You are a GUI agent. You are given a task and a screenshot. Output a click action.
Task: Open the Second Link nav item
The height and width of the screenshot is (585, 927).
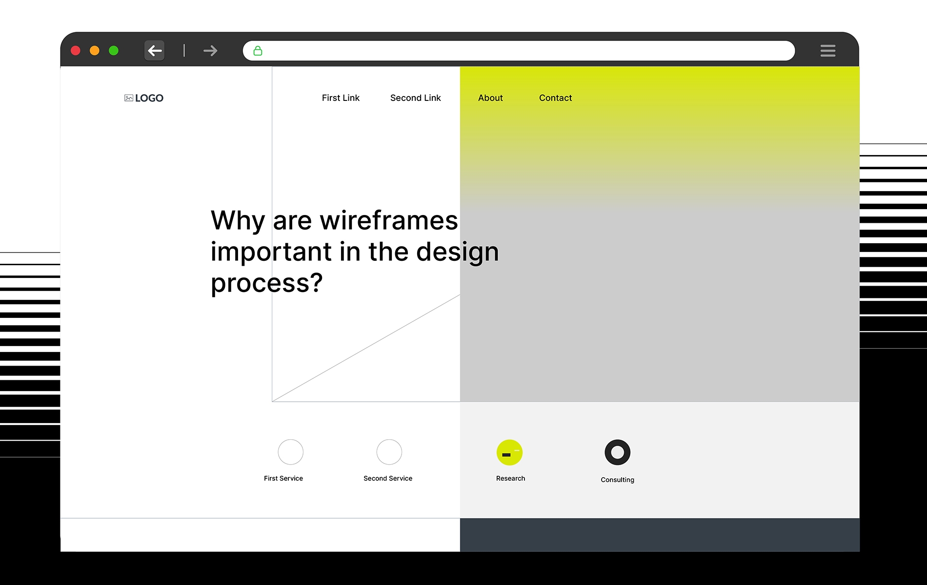[x=415, y=98]
